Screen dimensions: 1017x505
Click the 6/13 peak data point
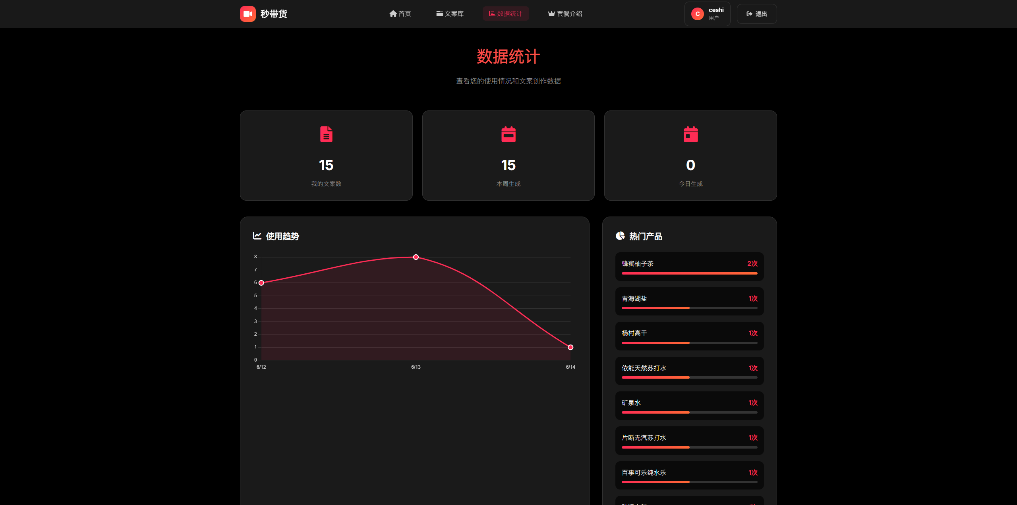point(416,257)
